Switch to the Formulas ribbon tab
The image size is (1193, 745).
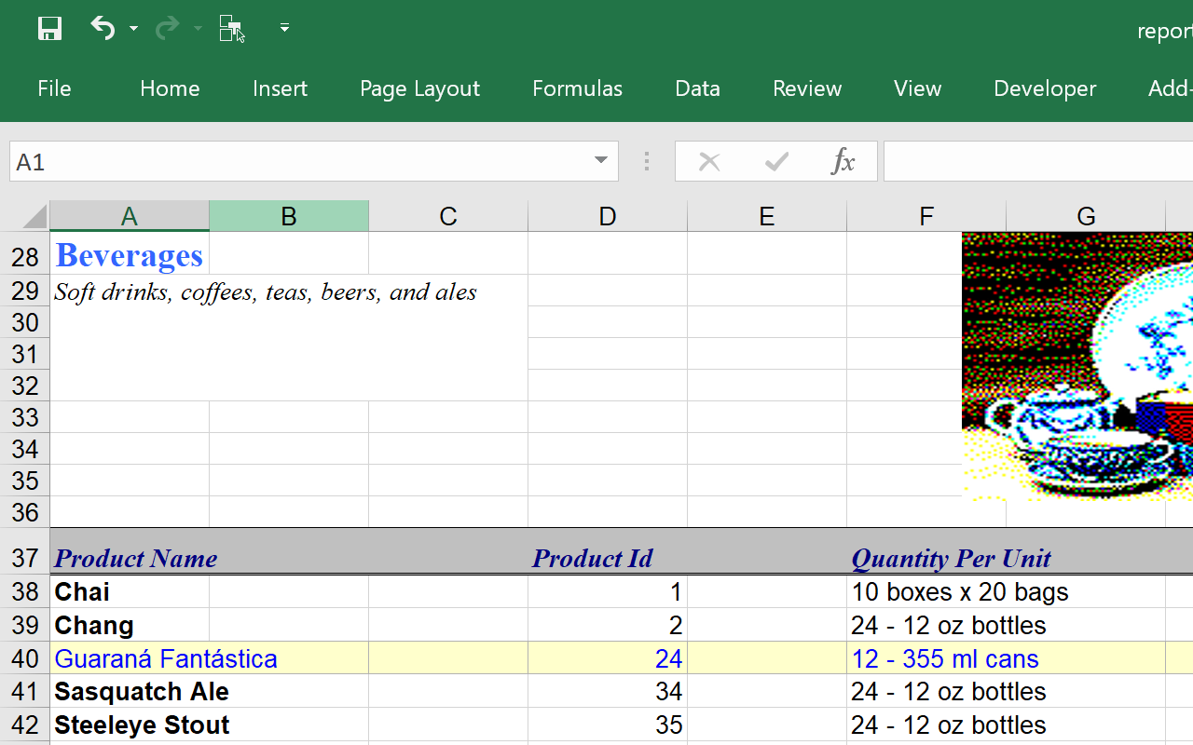click(x=577, y=88)
